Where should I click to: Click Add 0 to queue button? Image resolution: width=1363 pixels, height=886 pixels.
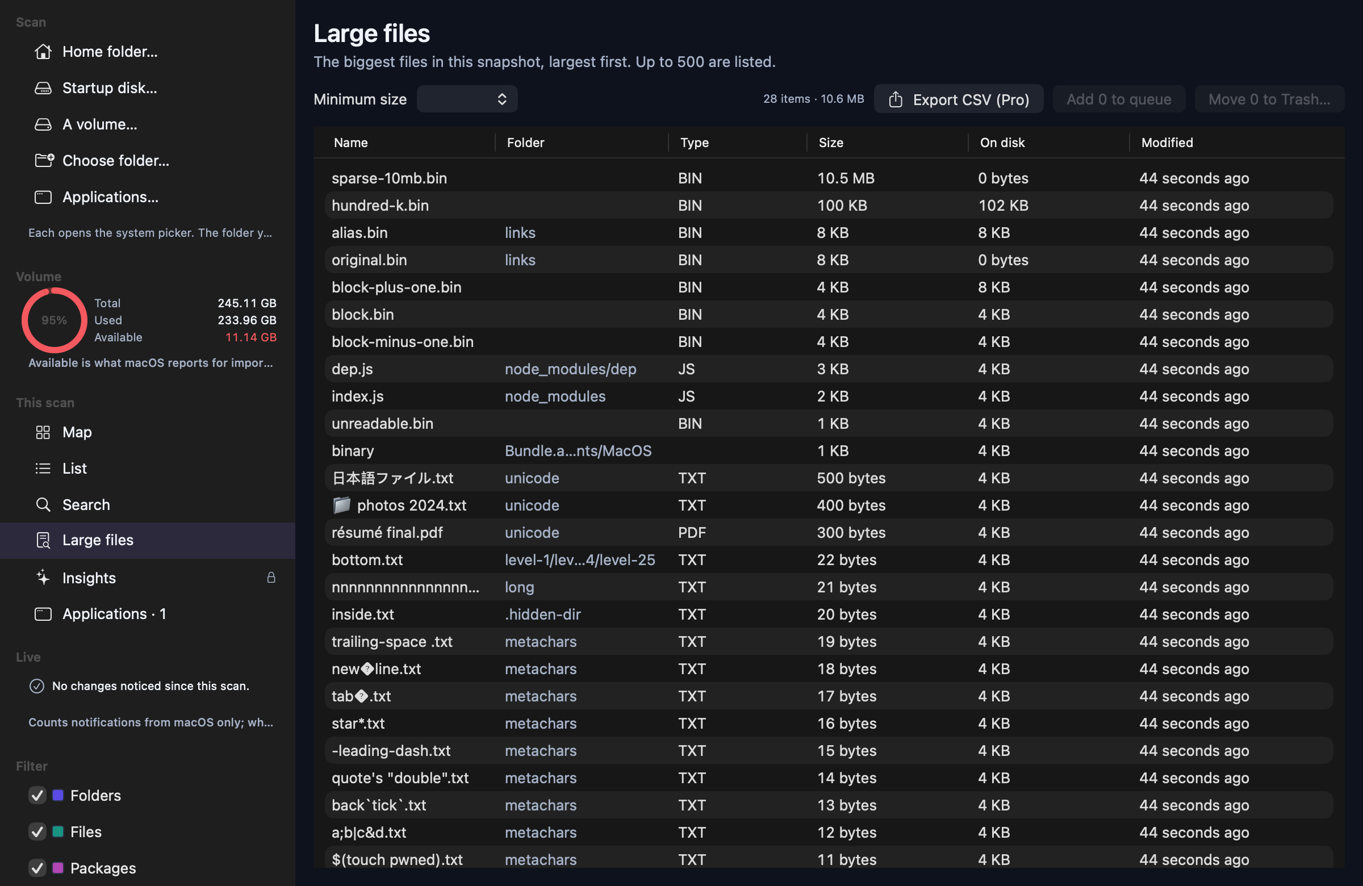click(1118, 99)
